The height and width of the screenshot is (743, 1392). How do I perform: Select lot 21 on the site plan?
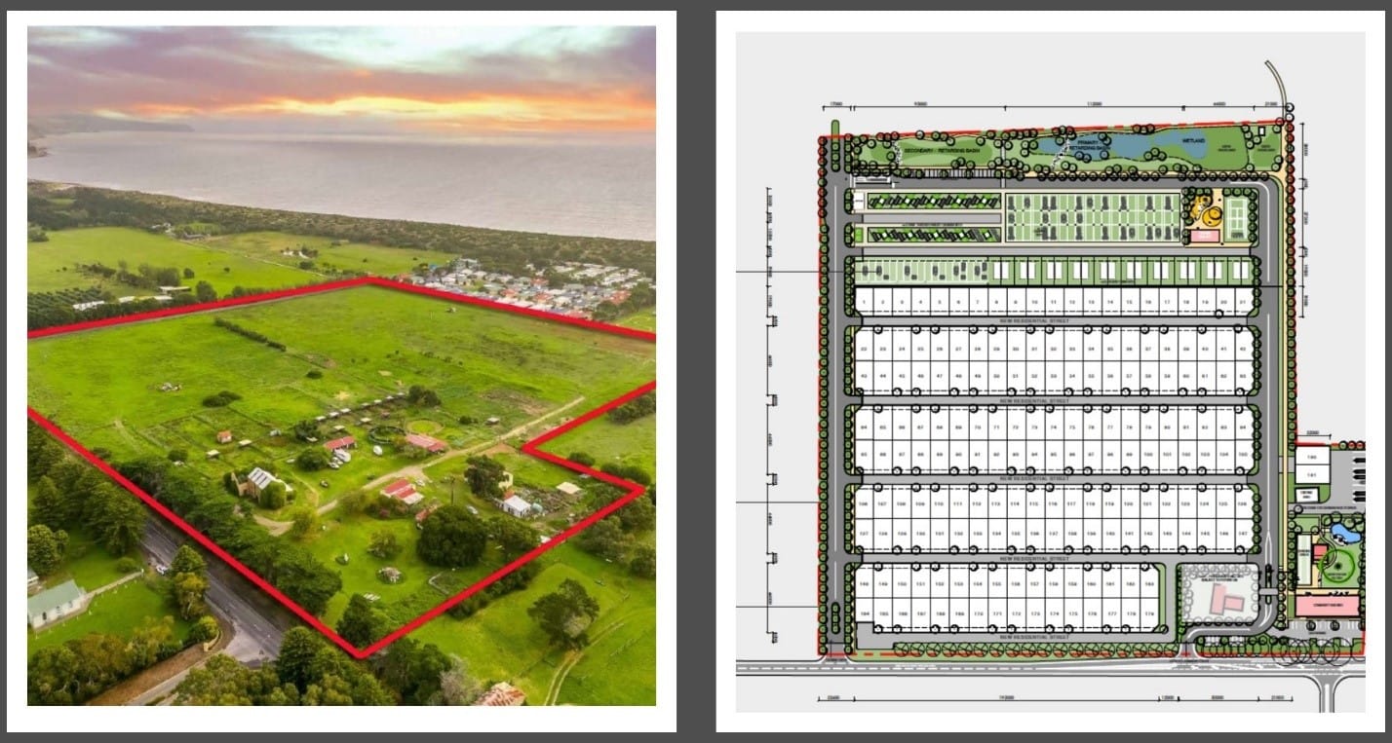point(1242,303)
